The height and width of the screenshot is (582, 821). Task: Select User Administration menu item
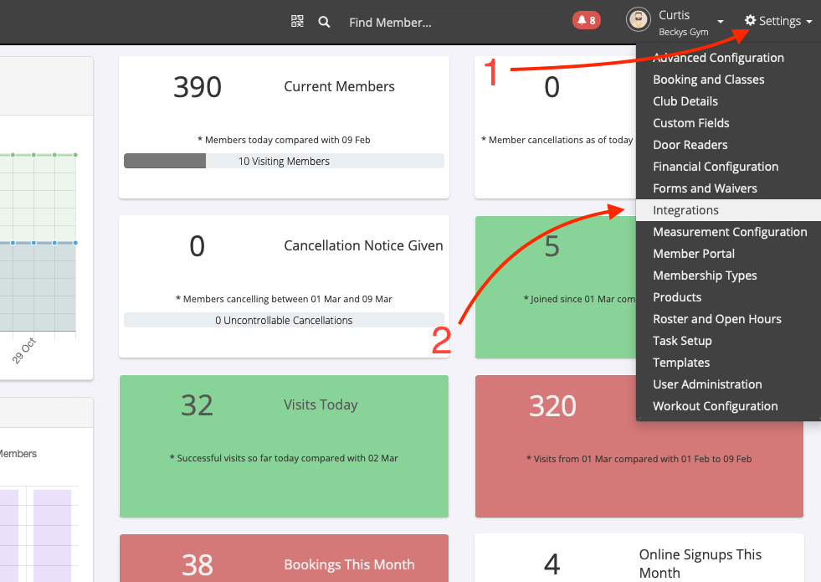707,384
